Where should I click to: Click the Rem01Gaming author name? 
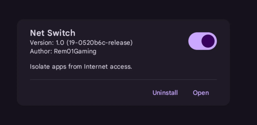[x=75, y=51]
